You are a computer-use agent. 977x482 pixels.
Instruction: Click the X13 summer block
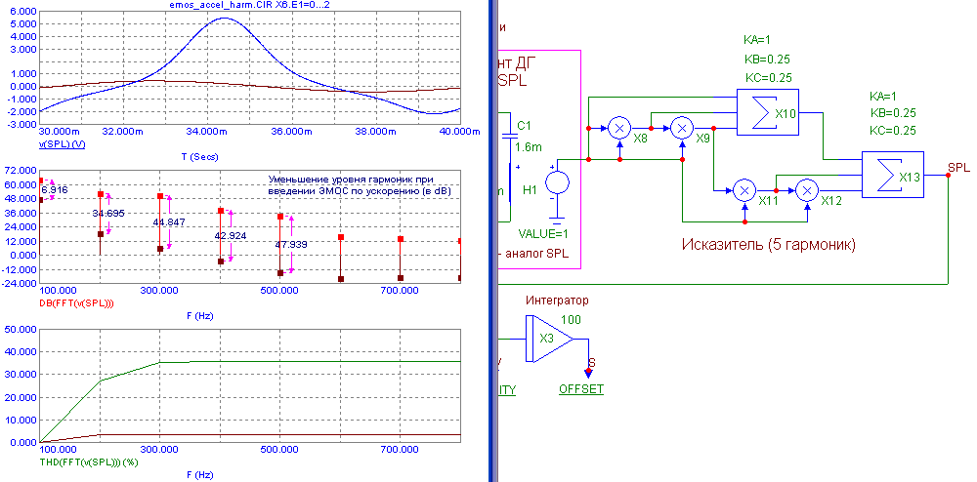(894, 174)
